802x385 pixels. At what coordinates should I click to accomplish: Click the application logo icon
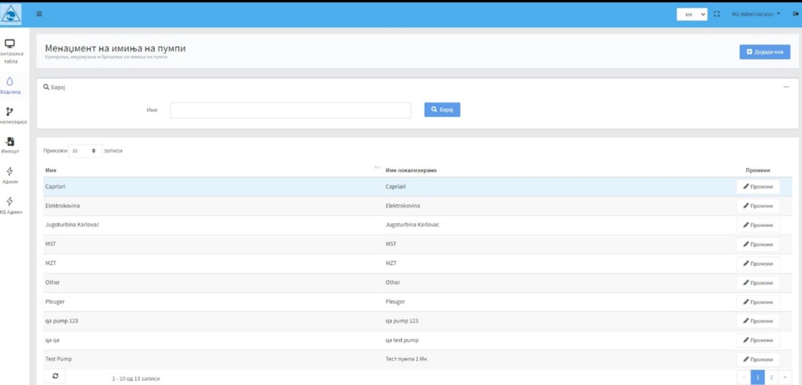tap(11, 15)
